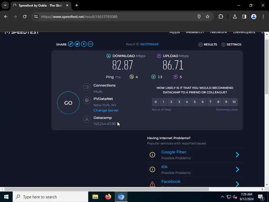Click the idle ping latency icon

[132, 77]
